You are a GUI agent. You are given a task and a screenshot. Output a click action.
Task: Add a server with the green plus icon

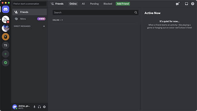[6, 54]
